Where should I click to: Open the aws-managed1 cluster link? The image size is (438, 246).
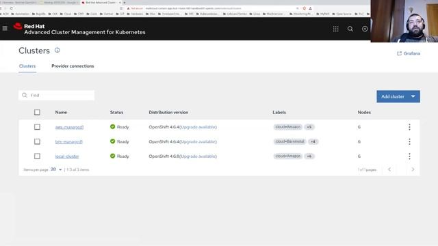pyautogui.click(x=69, y=127)
